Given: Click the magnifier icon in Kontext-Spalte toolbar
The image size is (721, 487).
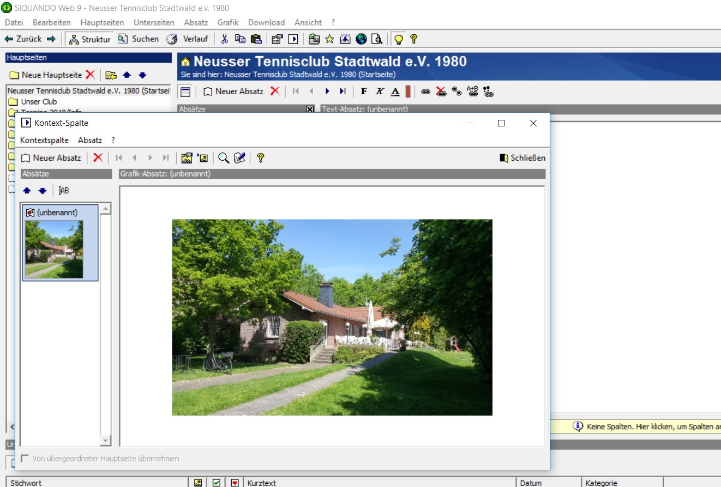Looking at the screenshot, I should click(x=223, y=158).
